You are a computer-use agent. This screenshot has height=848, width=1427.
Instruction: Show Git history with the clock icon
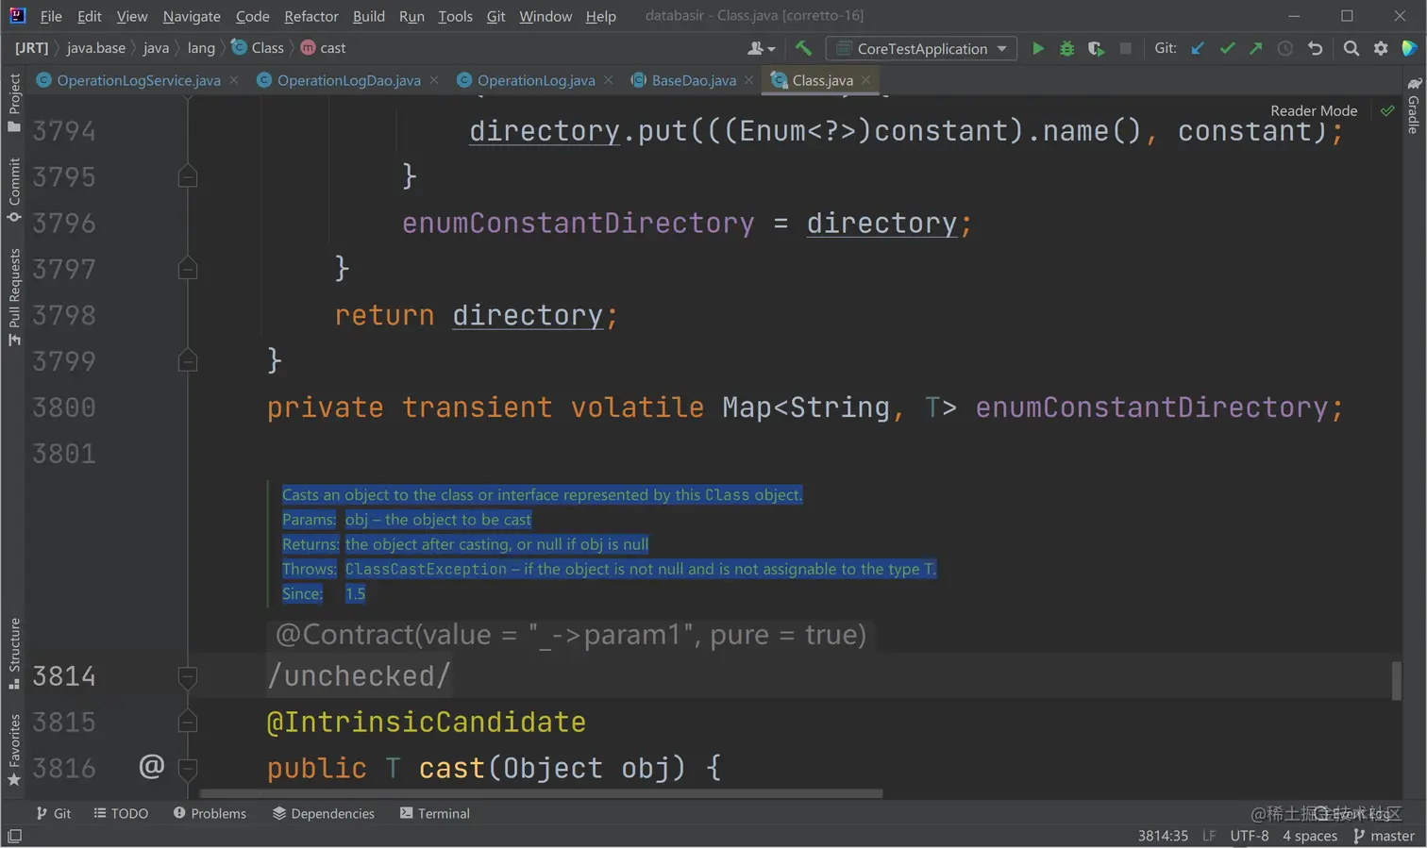point(1284,48)
